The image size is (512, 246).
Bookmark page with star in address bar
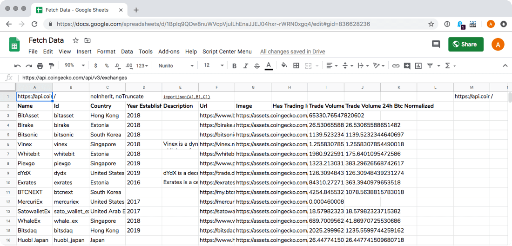pyautogui.click(x=431, y=24)
